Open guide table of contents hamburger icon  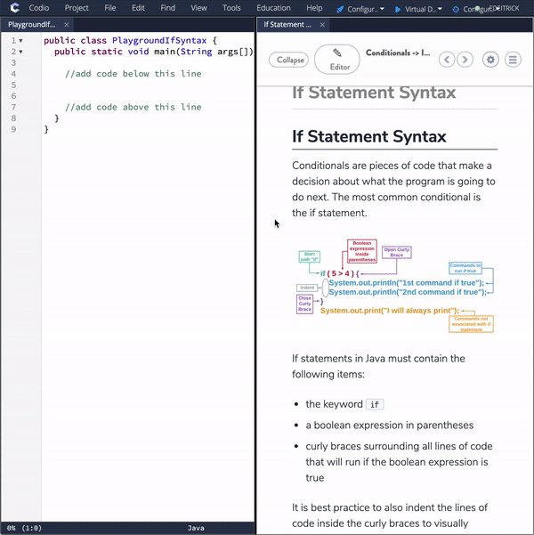pyautogui.click(x=513, y=60)
